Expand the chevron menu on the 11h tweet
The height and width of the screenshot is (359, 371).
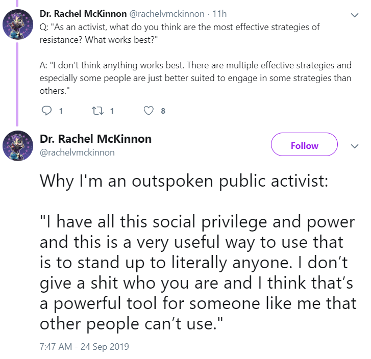[355, 15]
